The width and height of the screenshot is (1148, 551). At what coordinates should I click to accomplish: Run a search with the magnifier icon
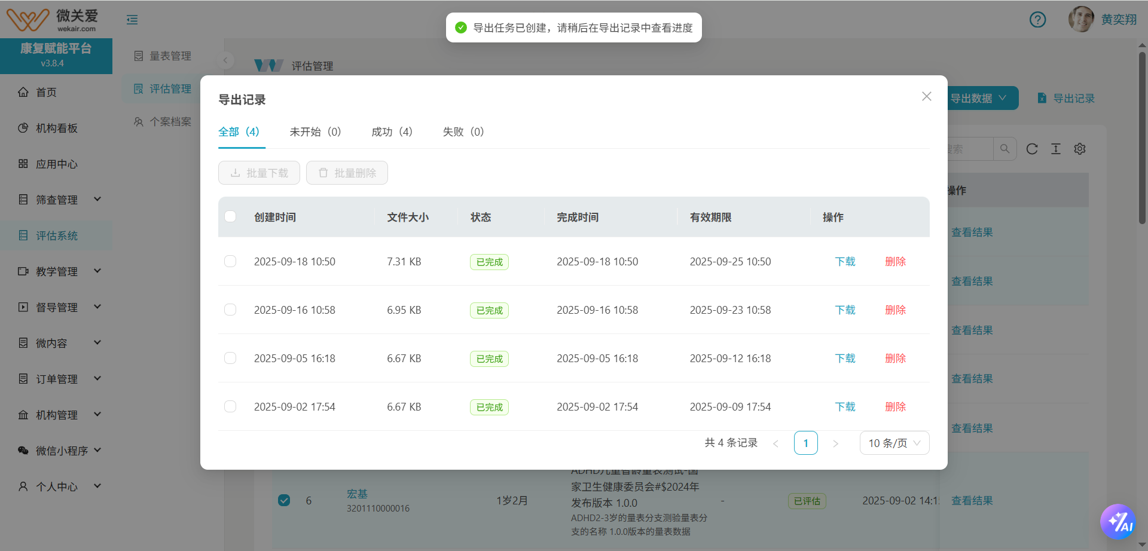(x=1004, y=149)
